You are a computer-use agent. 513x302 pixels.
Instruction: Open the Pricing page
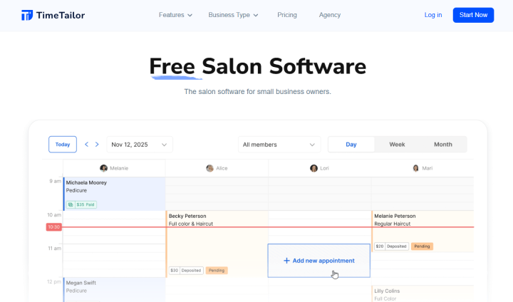point(287,15)
